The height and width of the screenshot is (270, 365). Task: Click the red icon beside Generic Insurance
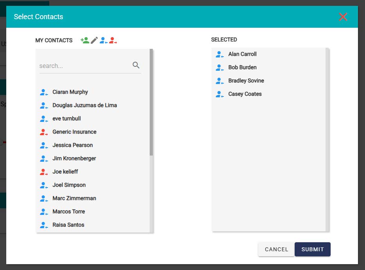[44, 132]
